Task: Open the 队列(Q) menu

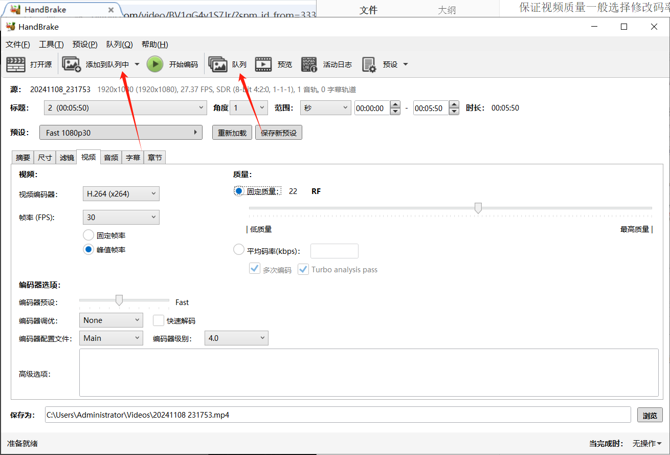Action: (x=120, y=45)
